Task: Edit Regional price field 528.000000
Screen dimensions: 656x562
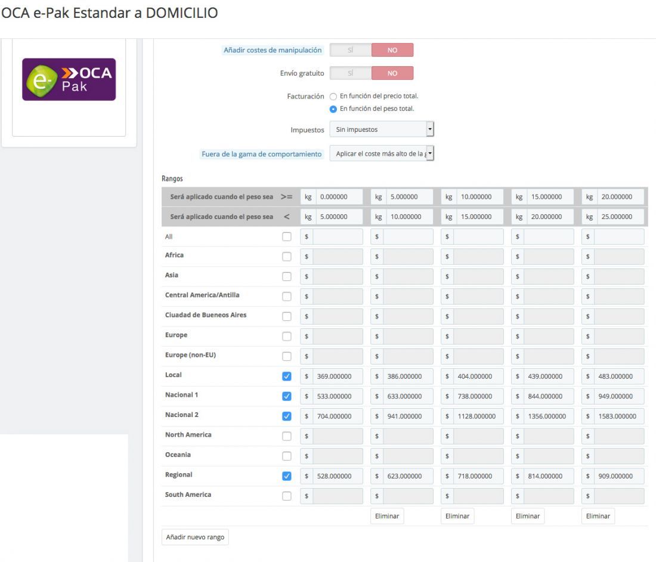Action: pyautogui.click(x=338, y=476)
